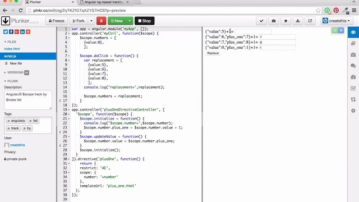Click the briefcase toolbar button
The height and width of the screenshot is (202, 359).
pyautogui.click(x=274, y=21)
